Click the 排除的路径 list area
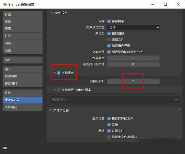The image size is (185, 154). (115, 100)
